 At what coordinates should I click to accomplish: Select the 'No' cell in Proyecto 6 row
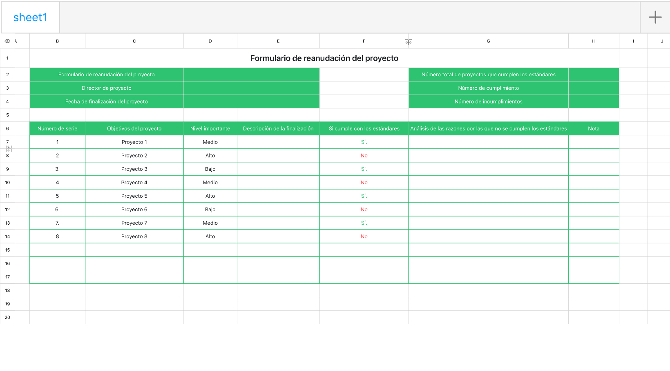click(364, 209)
